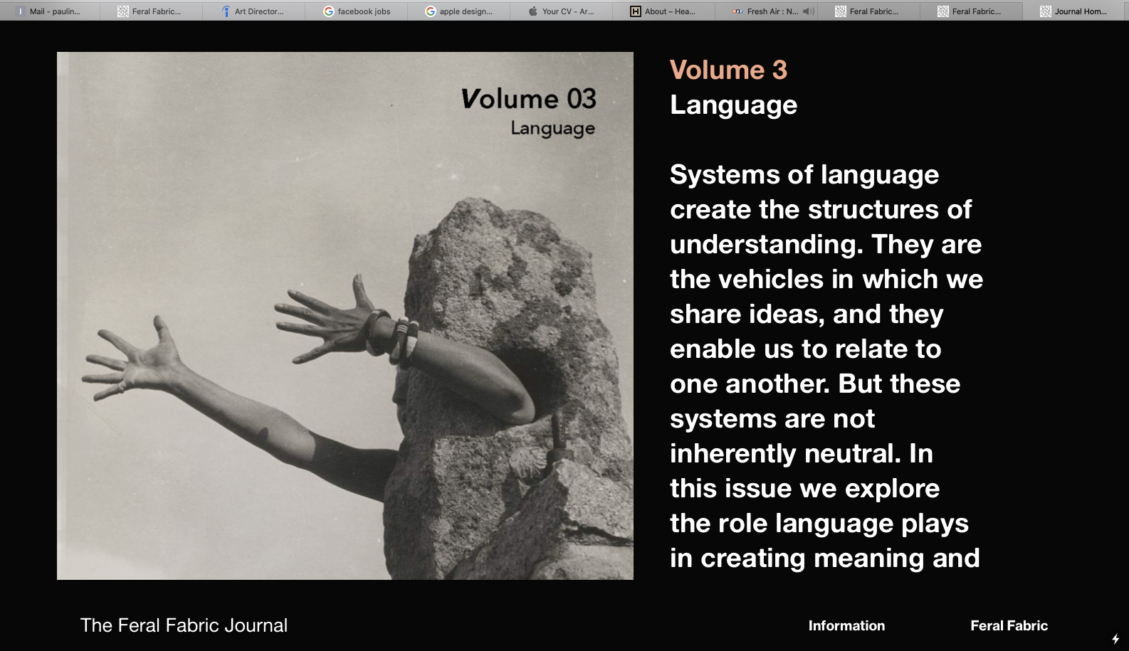Mute audio on the Fresh Air tab
1129x651 pixels.
[808, 11]
